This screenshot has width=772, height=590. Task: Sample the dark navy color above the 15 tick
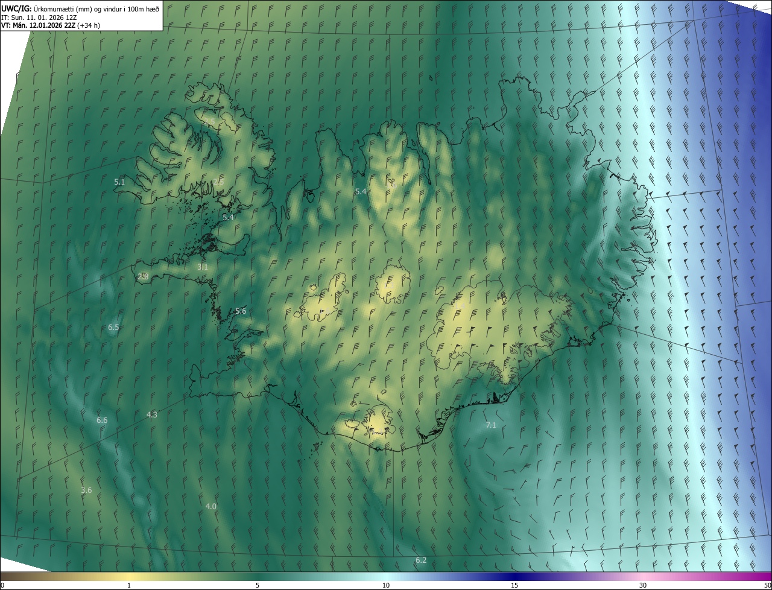(514, 577)
